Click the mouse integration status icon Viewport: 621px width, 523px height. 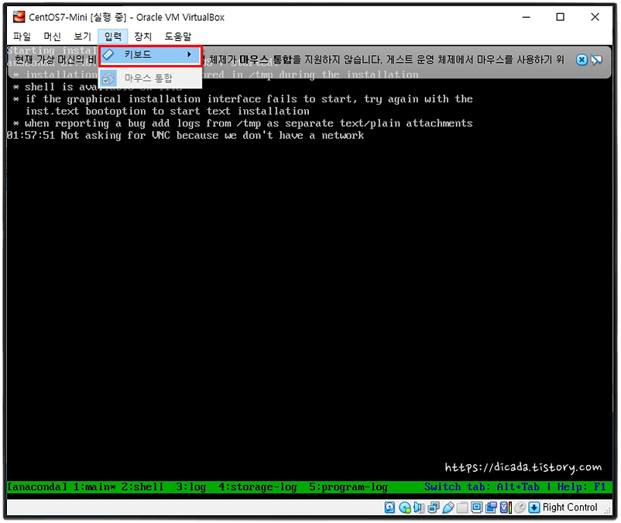click(x=520, y=508)
